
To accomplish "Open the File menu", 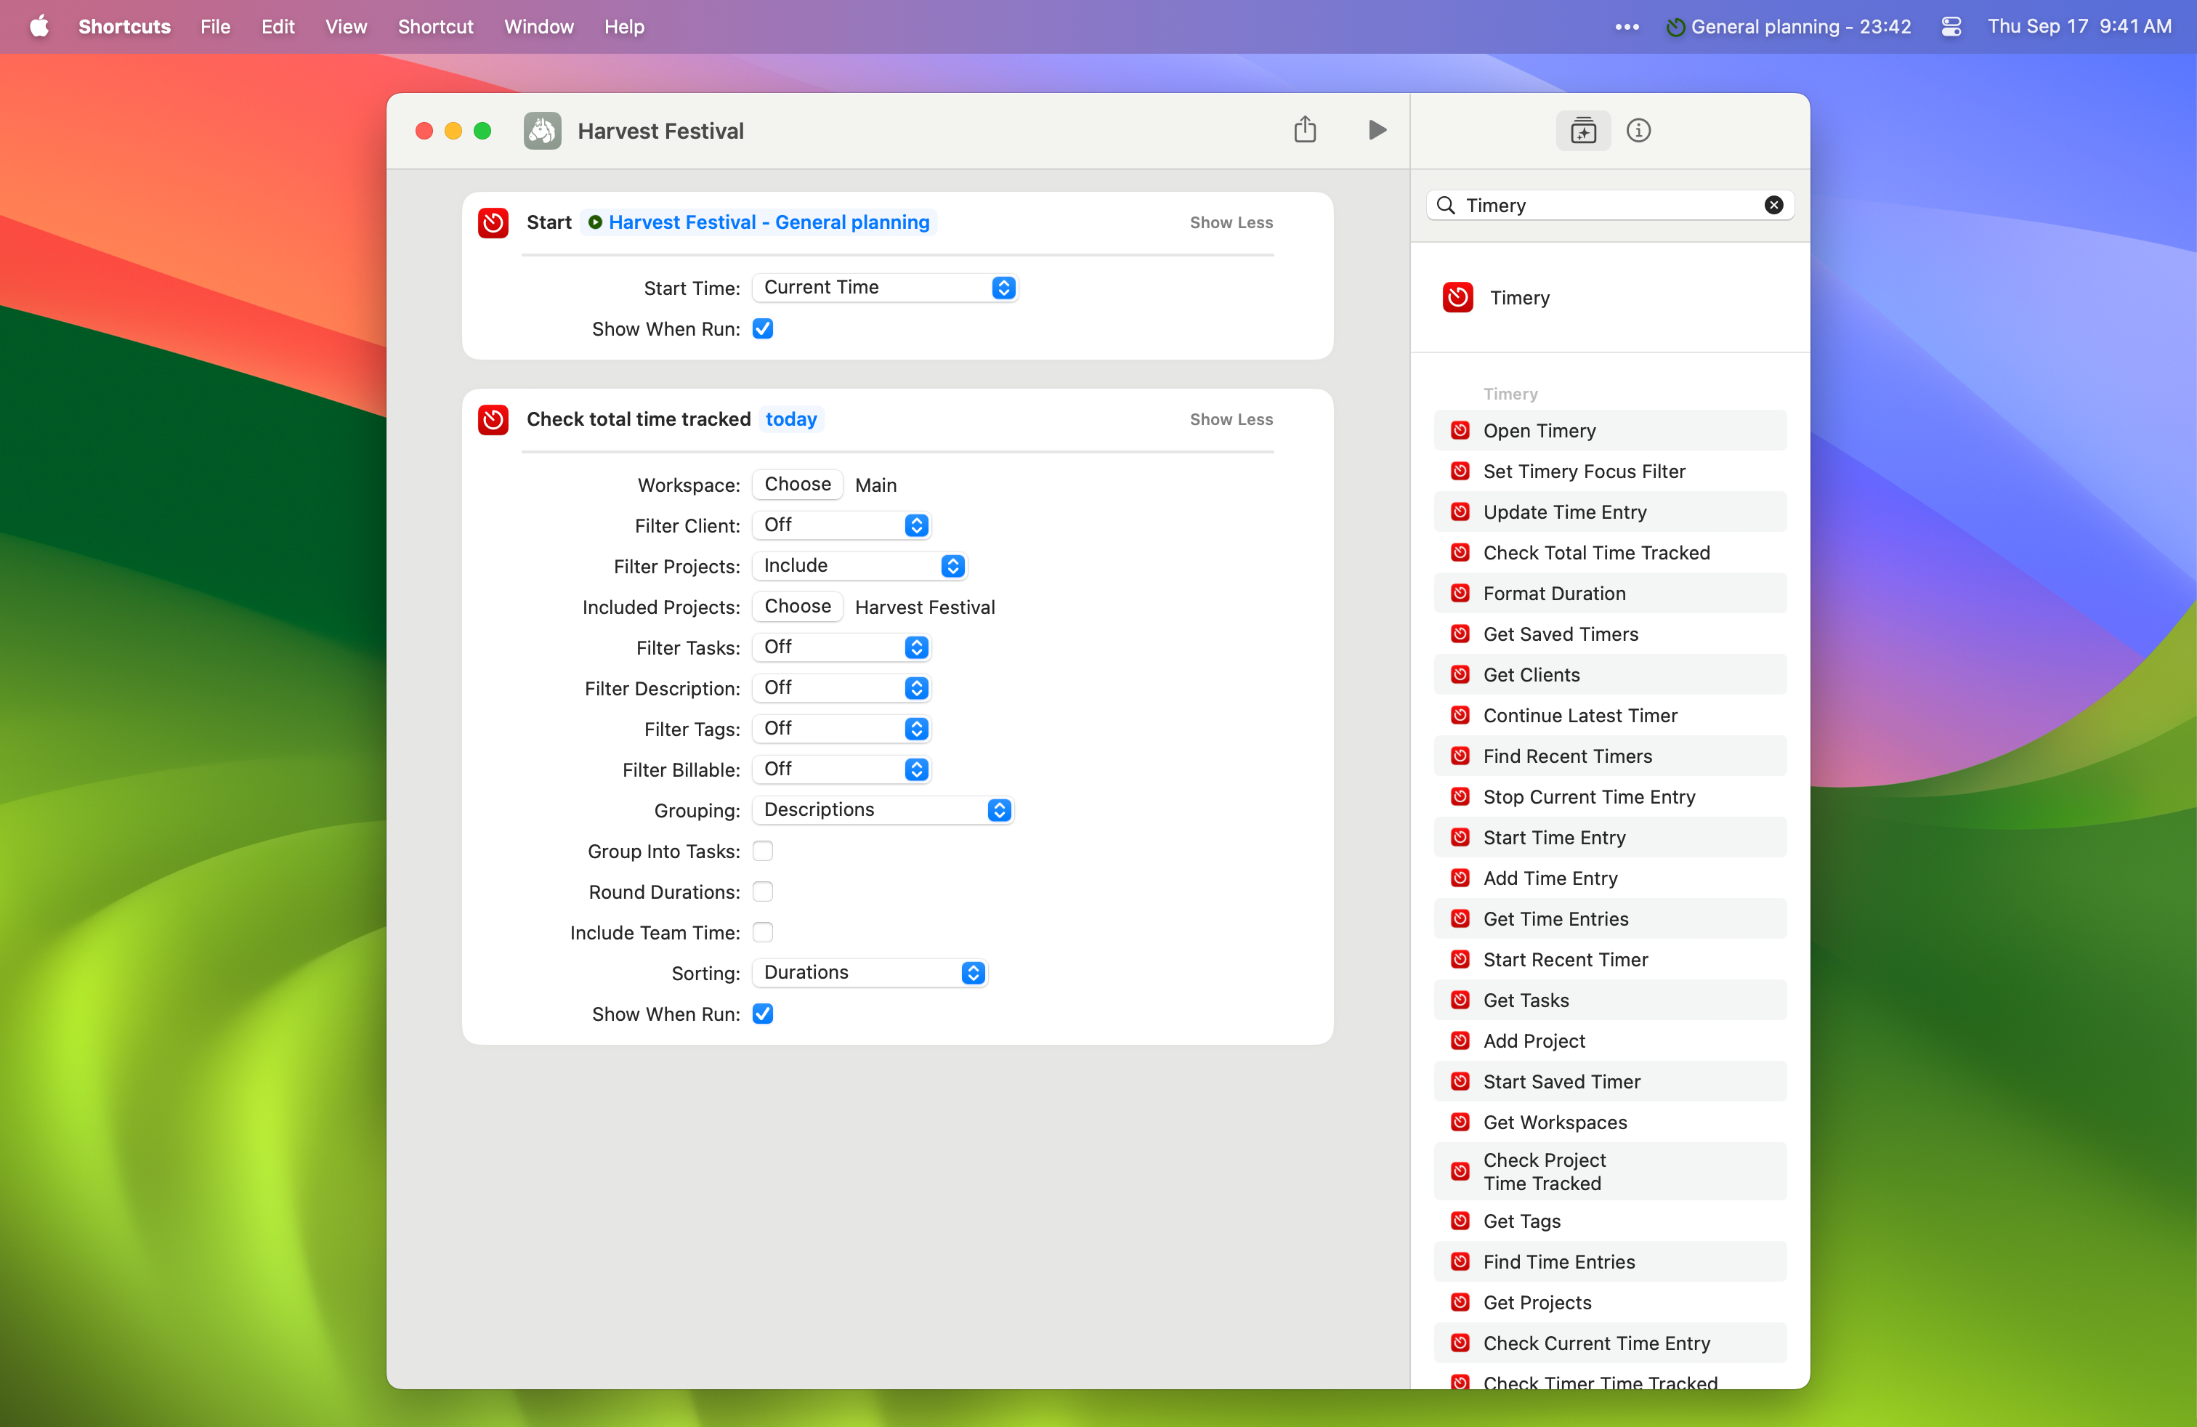I will [x=215, y=26].
